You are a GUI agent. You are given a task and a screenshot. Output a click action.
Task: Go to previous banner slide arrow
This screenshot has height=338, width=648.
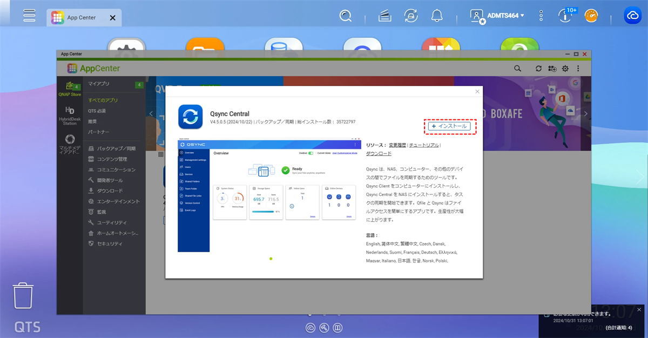tap(151, 113)
